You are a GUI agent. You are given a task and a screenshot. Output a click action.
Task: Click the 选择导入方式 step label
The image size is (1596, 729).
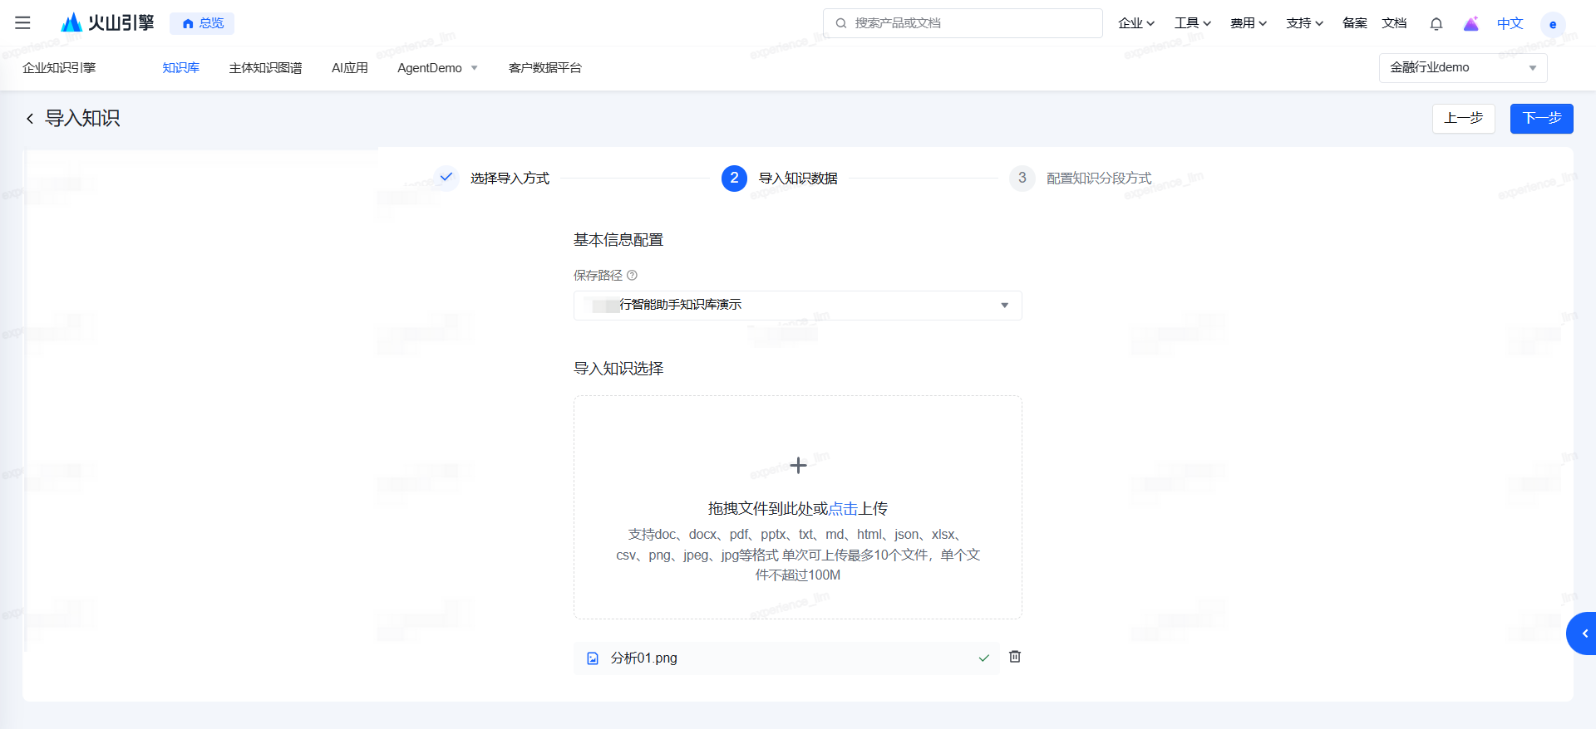point(510,179)
